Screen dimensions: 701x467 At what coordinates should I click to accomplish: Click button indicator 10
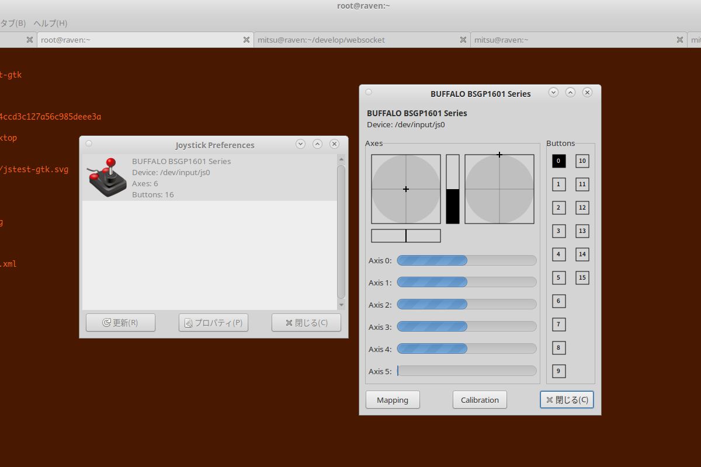(582, 161)
